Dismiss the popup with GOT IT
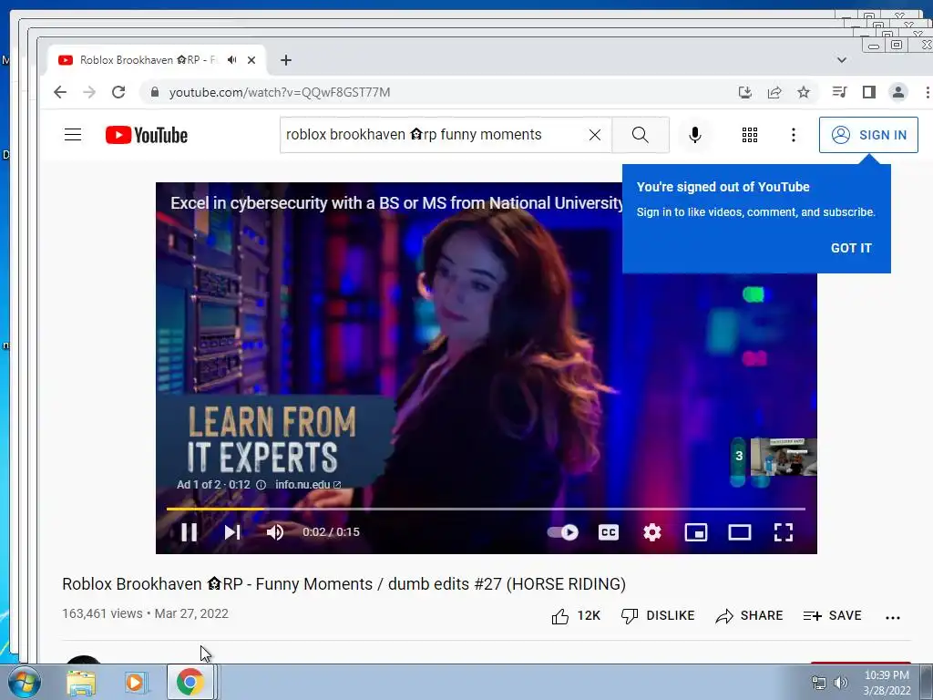The width and height of the screenshot is (933, 700). point(851,248)
